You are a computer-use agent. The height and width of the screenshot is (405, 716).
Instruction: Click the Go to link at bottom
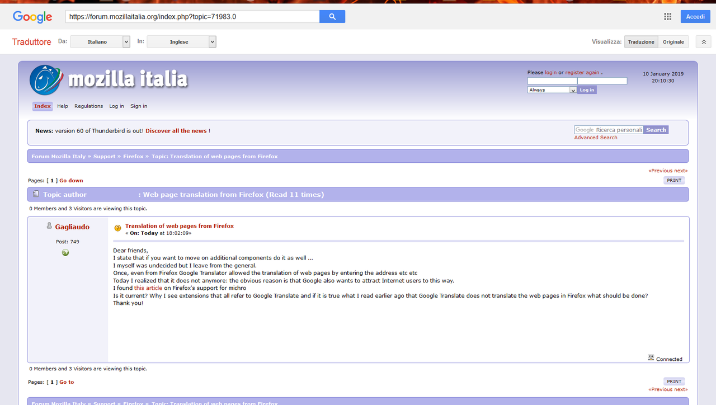click(x=67, y=382)
